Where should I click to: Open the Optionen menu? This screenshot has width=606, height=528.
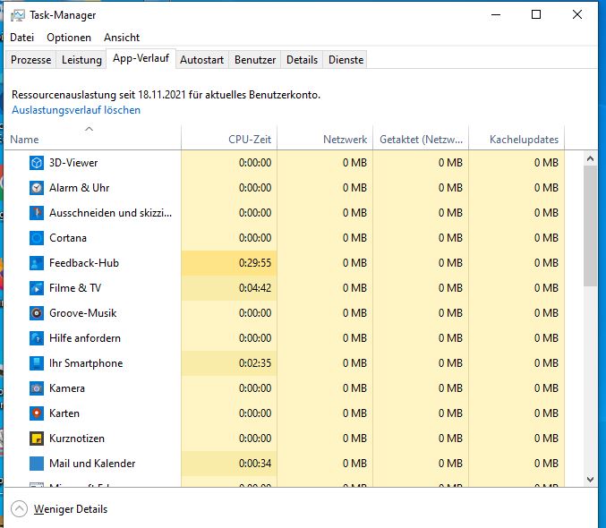(x=69, y=38)
